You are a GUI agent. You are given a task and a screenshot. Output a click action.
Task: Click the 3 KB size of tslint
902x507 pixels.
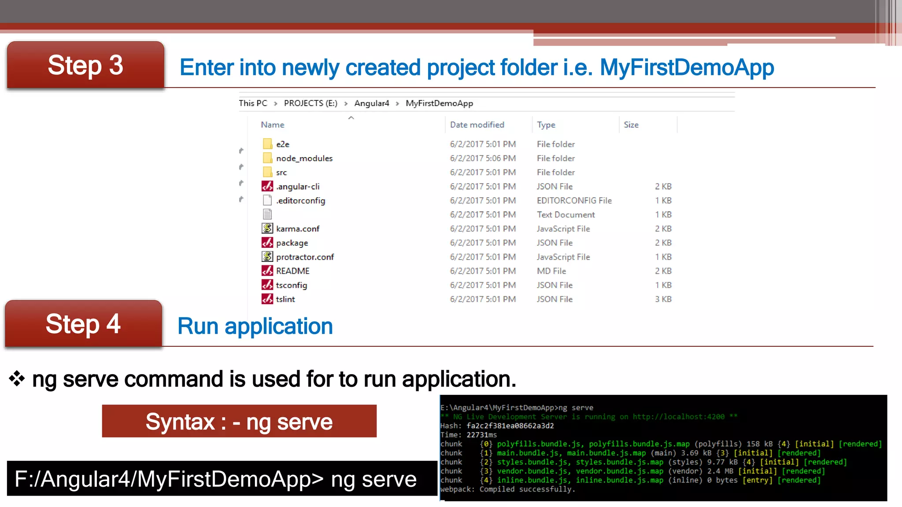pyautogui.click(x=663, y=299)
